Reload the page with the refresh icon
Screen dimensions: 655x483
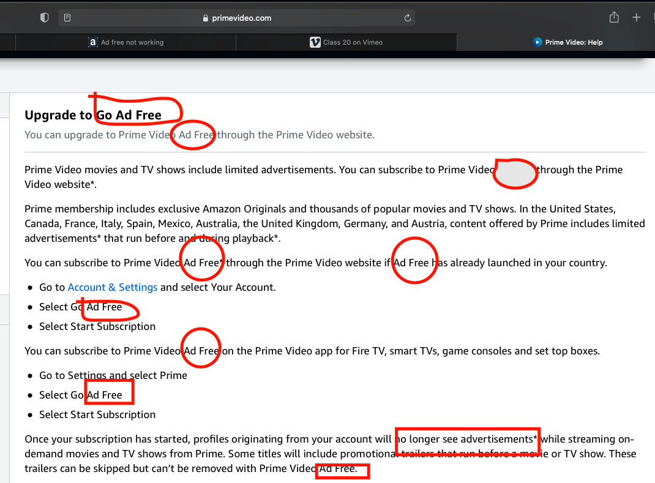(x=408, y=18)
